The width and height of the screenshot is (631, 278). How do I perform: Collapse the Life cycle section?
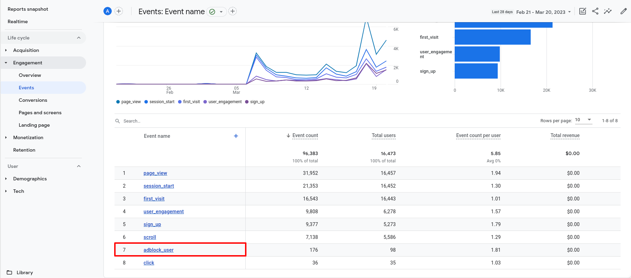tap(79, 38)
